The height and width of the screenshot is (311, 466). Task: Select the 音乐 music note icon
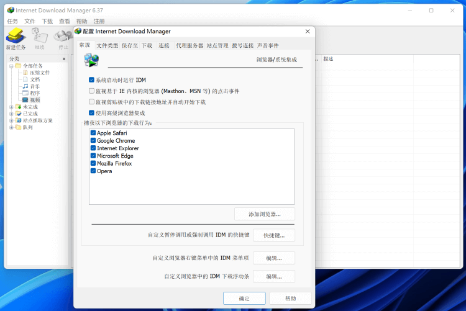(25, 86)
